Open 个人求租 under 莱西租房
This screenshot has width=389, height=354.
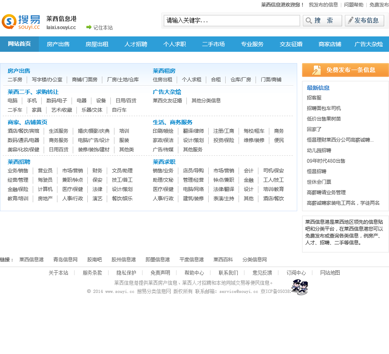(x=192, y=80)
